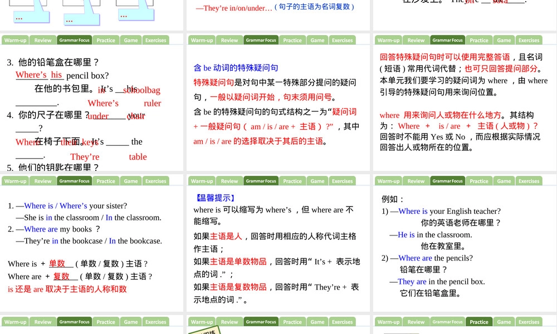This screenshot has width=557, height=334.
Task: Choose Practice tab on the 例如 slide
Action: tap(479, 181)
